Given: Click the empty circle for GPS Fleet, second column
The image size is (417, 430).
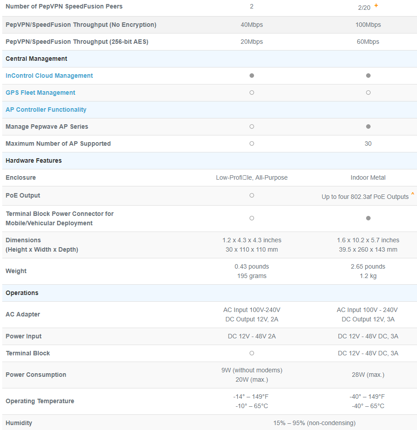Looking at the screenshot, I should click(368, 93).
